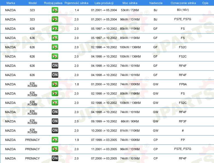Viewport: 214px width, 163px height.
Task: Click the petrol icon in the 626 KOMBI 116KM row
Action: point(55,93)
